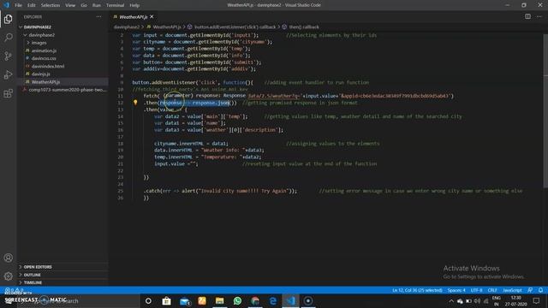Open the Source Control view
548x308 pixels.
(8, 56)
